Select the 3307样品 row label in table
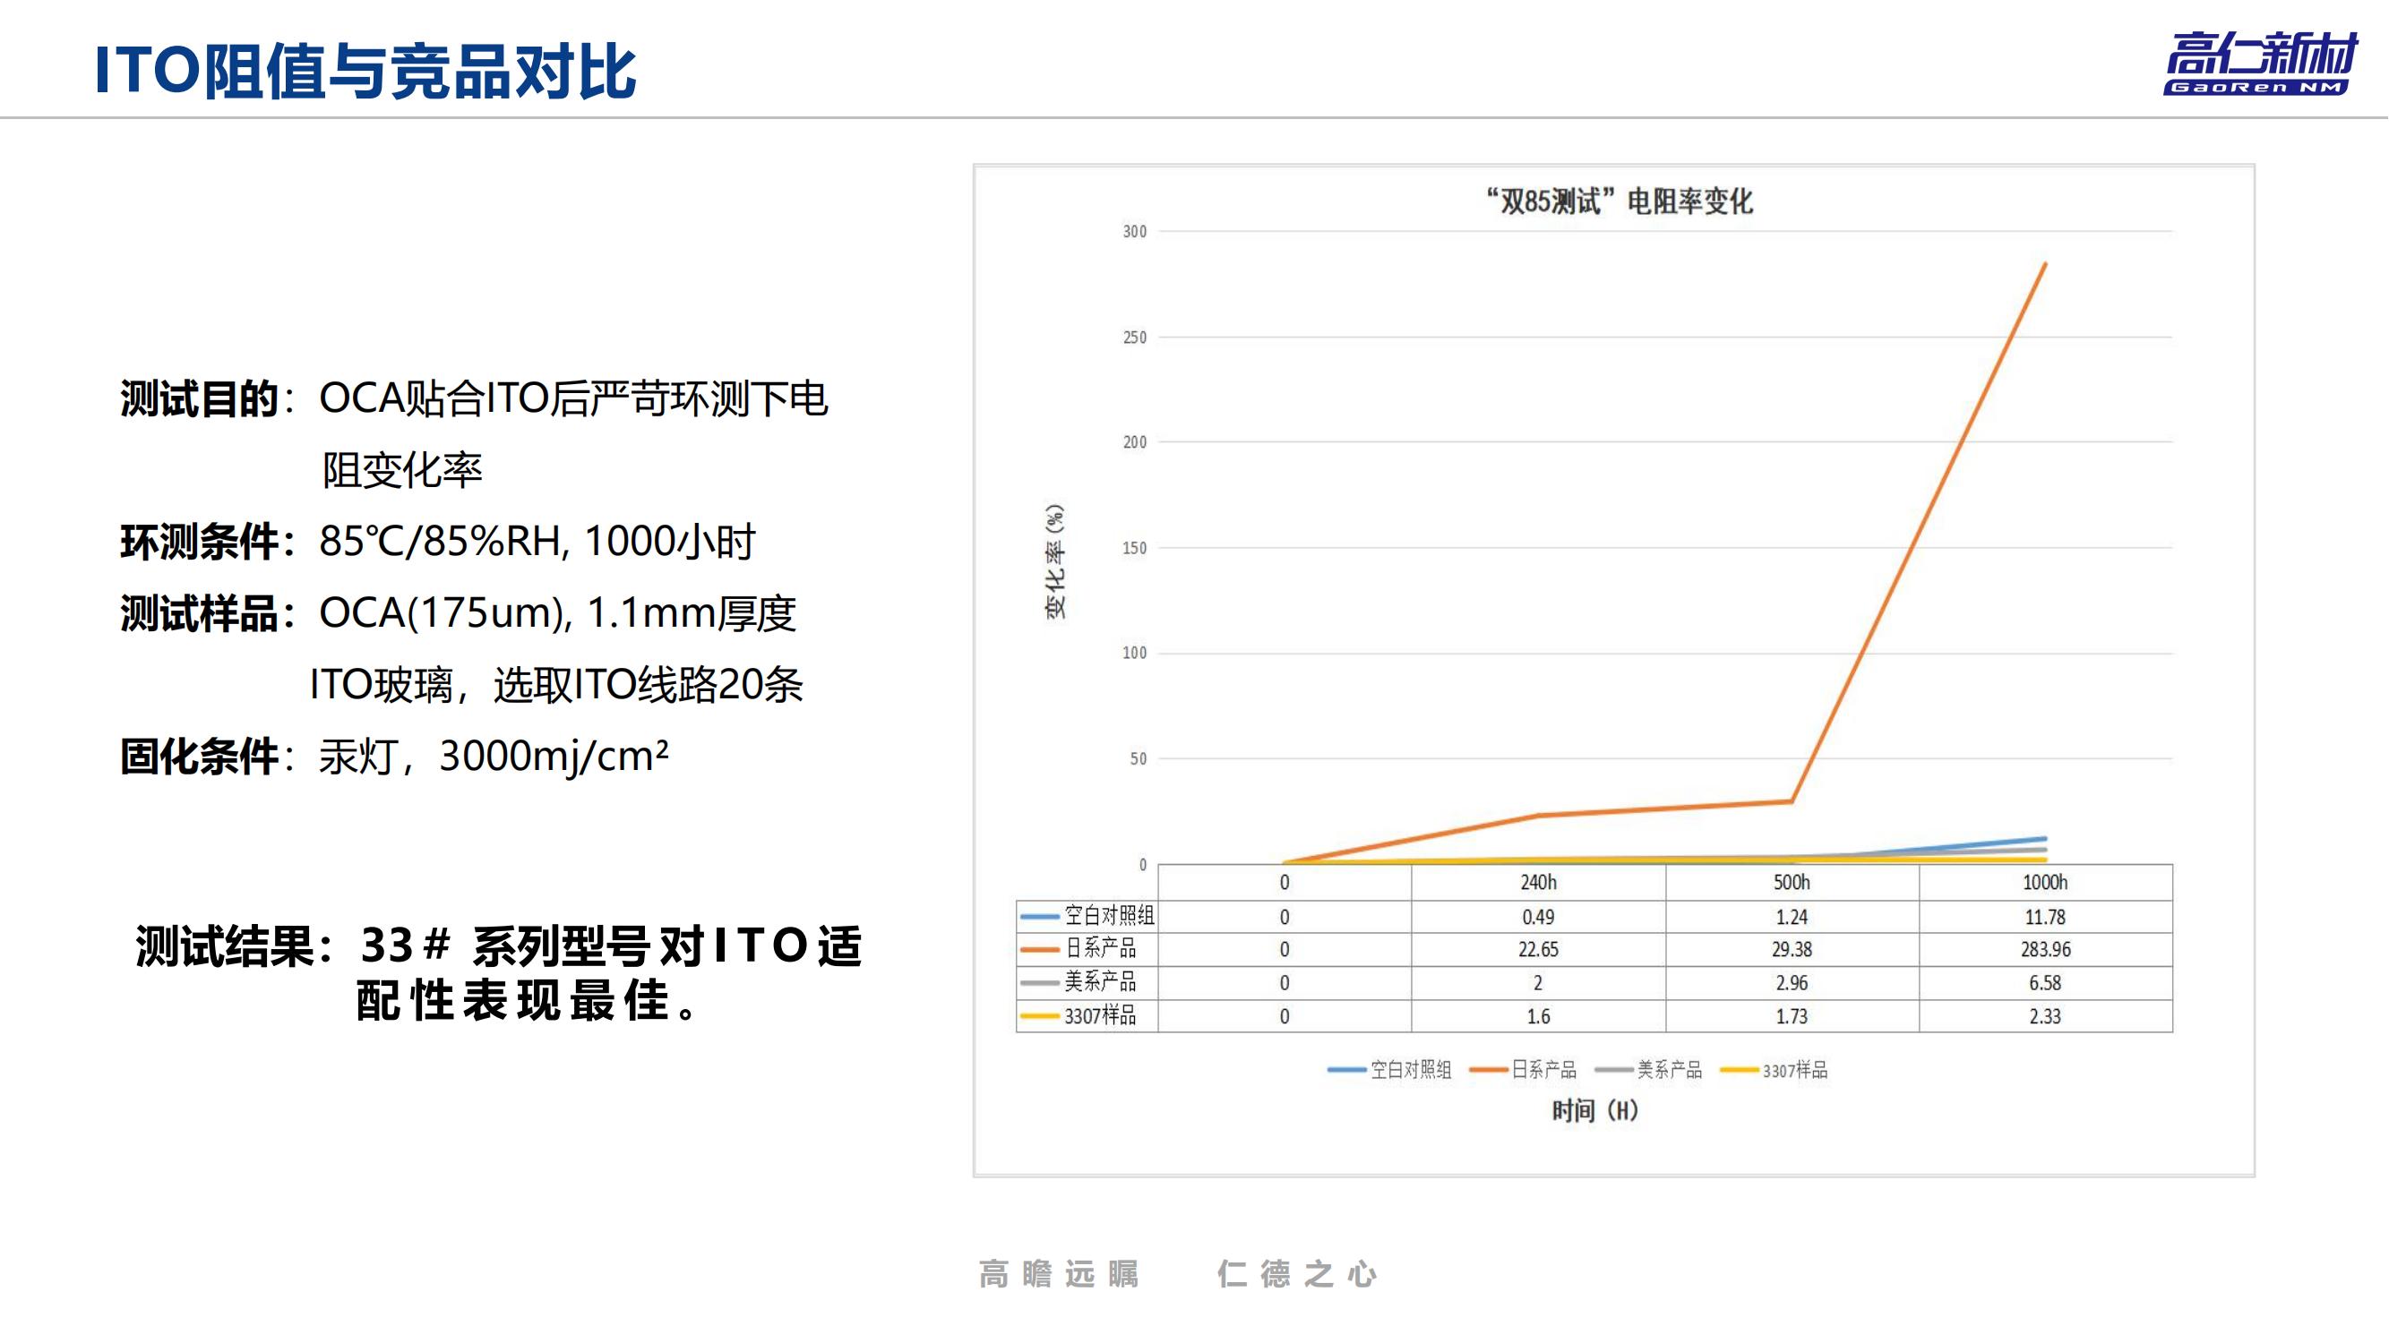The width and height of the screenshot is (2389, 1343). (x=1100, y=1016)
